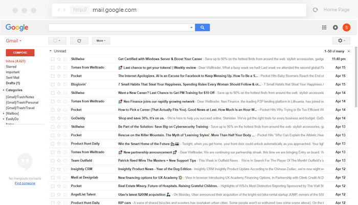Mark the Skillwise Cybersecurity email as important

[x=65, y=127]
